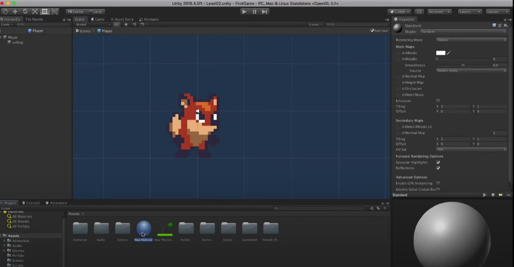The height and width of the screenshot is (267, 514).
Task: Open UV Set dropdown
Action: (x=471, y=150)
